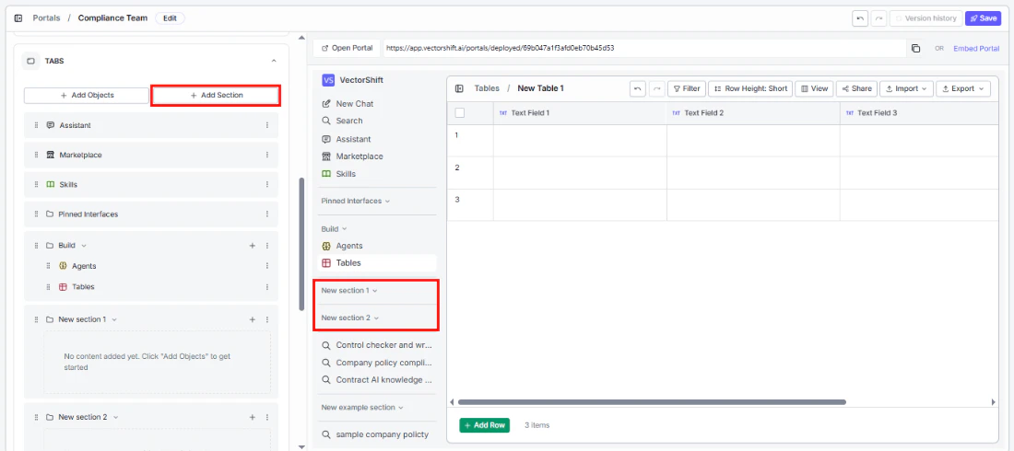1014x451 pixels.
Task: Click the green Add Row button
Action: 484,425
